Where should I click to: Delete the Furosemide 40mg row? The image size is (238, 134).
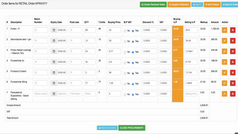point(233,83)
